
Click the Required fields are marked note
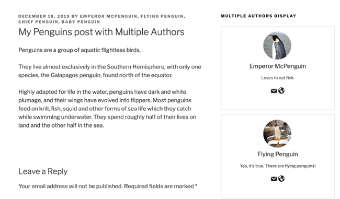(161, 186)
